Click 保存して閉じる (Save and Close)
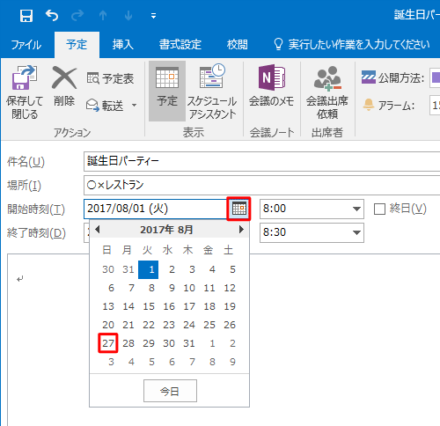Image resolution: width=440 pixels, height=426 pixels. click(25, 92)
